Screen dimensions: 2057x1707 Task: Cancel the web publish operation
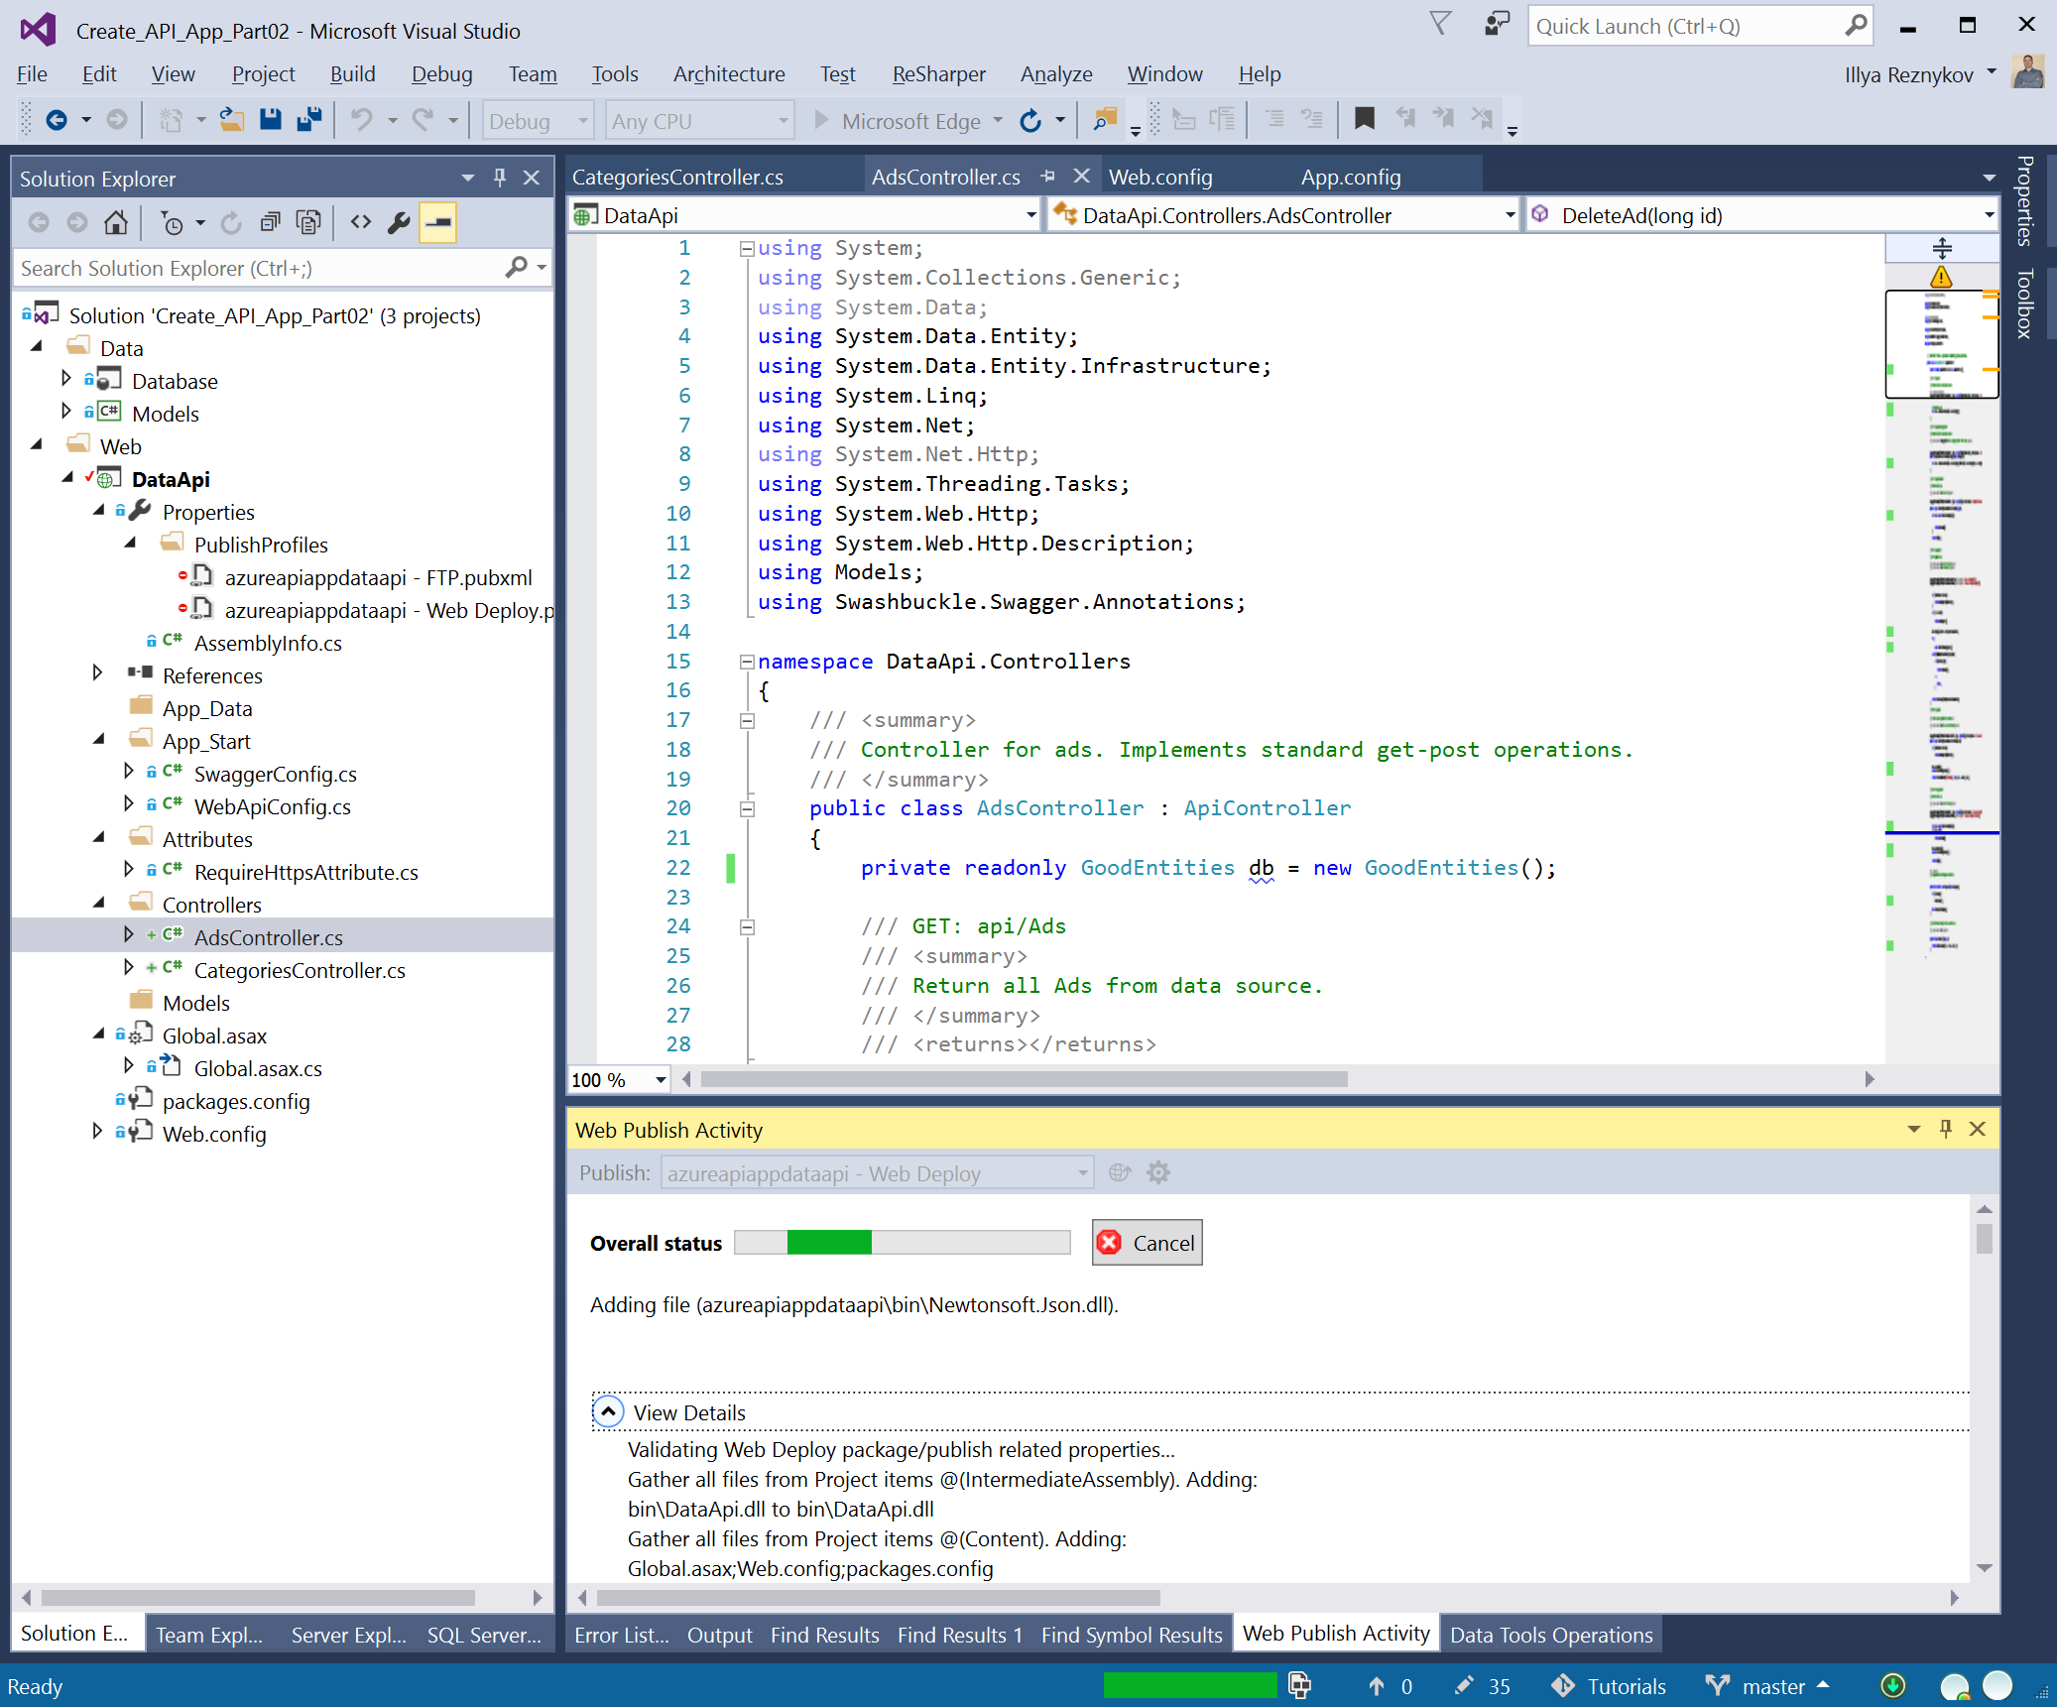tap(1148, 1243)
